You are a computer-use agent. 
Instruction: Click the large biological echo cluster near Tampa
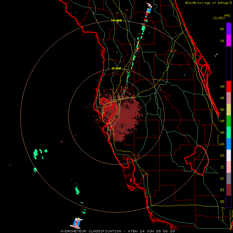(121, 115)
